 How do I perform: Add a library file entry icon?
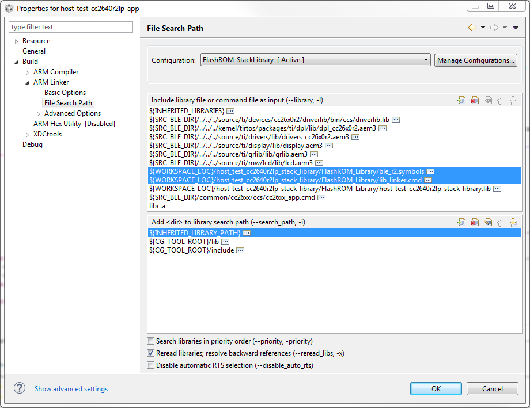461,100
